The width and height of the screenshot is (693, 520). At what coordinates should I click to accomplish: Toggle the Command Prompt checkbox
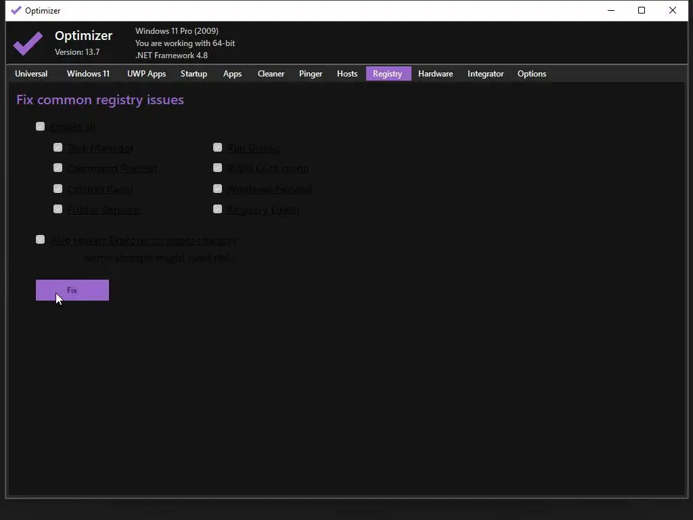click(x=58, y=168)
